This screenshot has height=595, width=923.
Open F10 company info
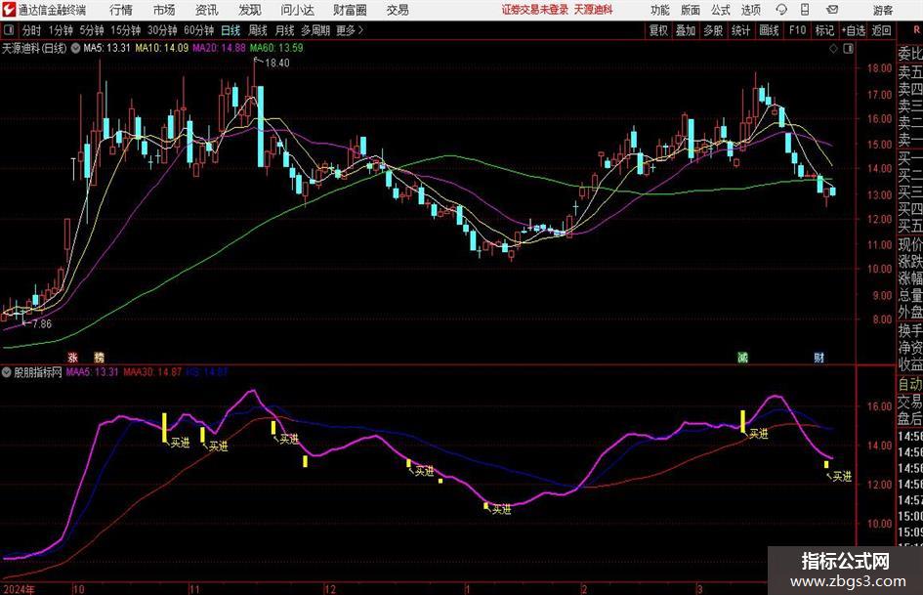[x=798, y=30]
